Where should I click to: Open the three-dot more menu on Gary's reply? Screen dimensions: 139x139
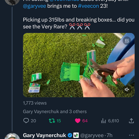(131, 135)
